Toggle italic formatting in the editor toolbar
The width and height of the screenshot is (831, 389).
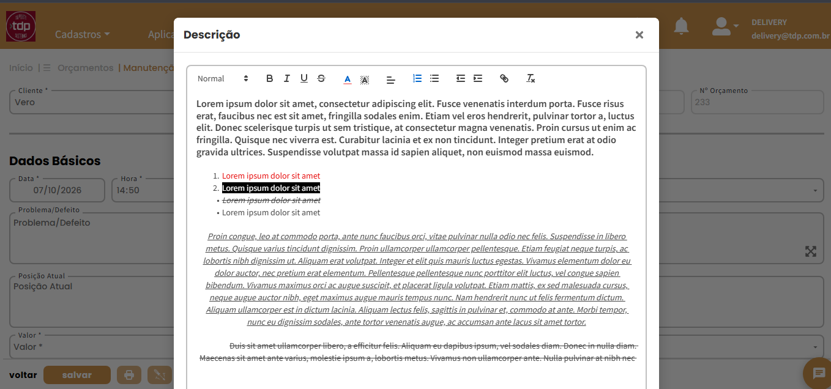pos(286,78)
